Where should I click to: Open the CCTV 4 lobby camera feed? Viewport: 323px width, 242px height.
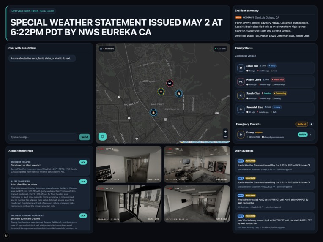tap(197, 204)
